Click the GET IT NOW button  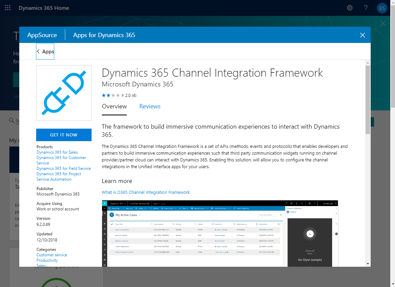click(64, 135)
